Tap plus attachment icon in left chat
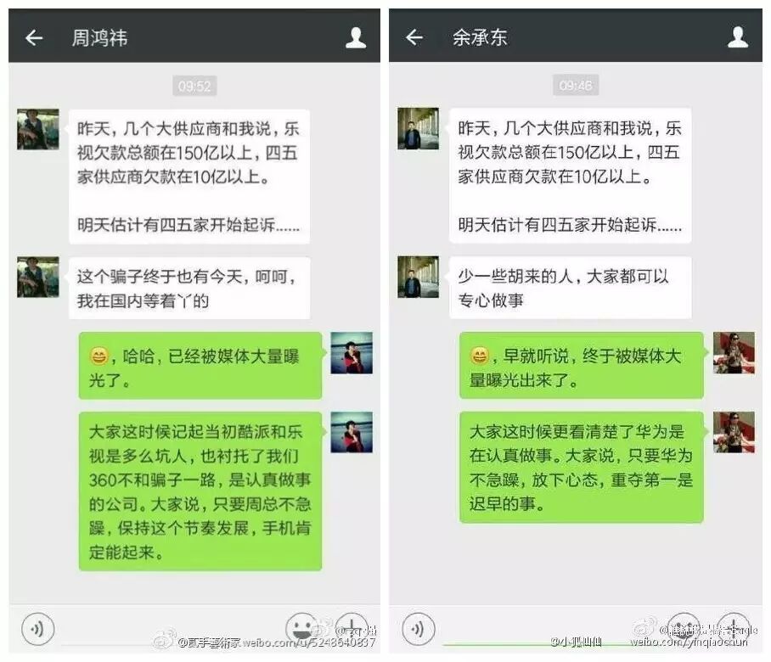The height and width of the screenshot is (662, 771). point(352,628)
